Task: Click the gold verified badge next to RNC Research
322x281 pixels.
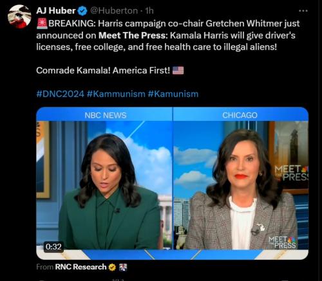Action: (112, 267)
